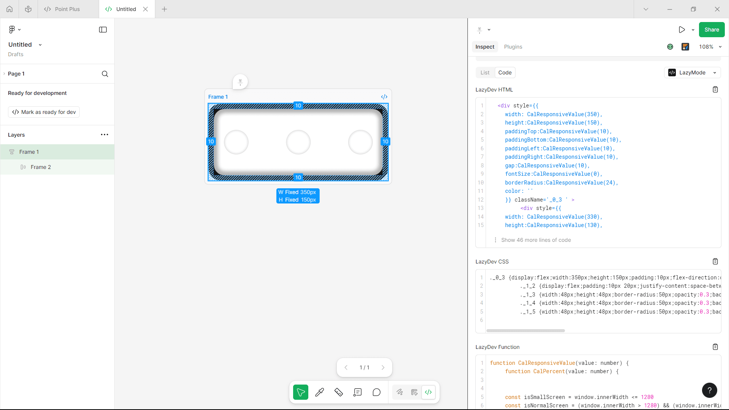Open the 108% zoom dropdown
Image resolution: width=729 pixels, height=410 pixels.
tap(710, 46)
